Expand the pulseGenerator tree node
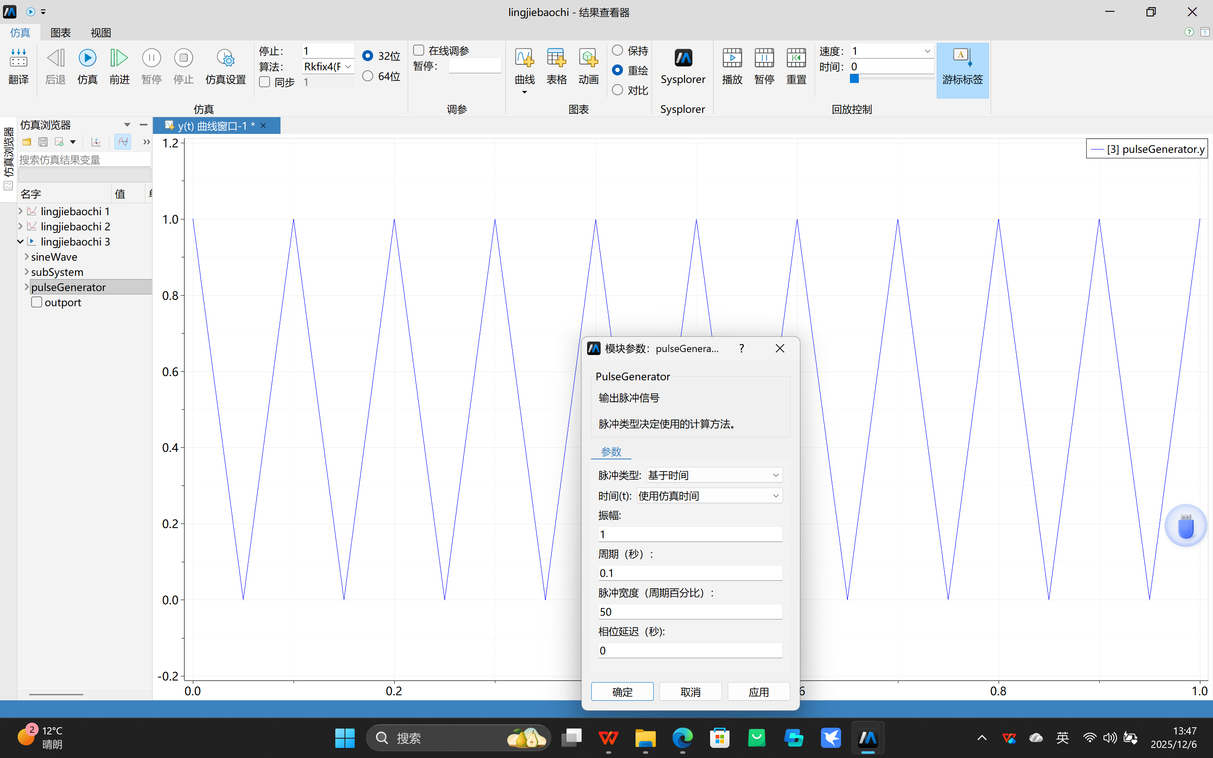Image resolution: width=1213 pixels, height=758 pixels. 27,287
